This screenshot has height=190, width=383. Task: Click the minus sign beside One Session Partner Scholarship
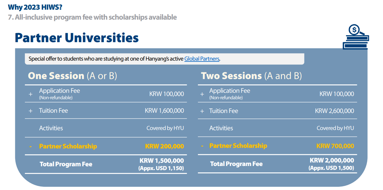pyautogui.click(x=30, y=146)
